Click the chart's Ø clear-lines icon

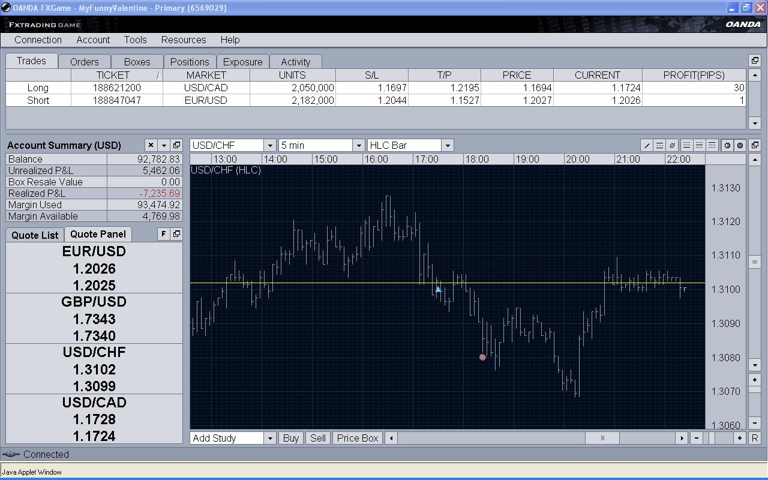click(x=672, y=145)
